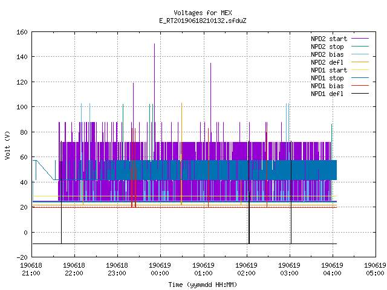Viewport: 387px width, 290px height.
Task: Click the y-axis tick value 120
Action: click(x=22, y=82)
